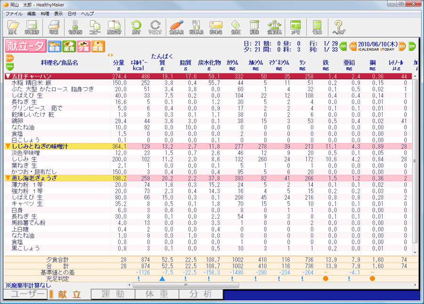Viewport: 424px width, 304px height.
Task: Switch to the 体重 tab
Action: [x=157, y=294]
